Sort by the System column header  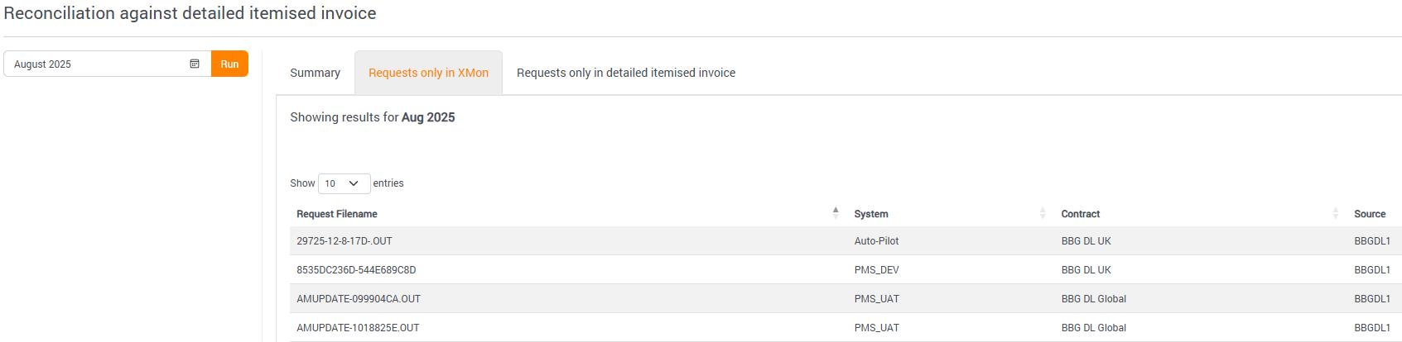click(x=871, y=214)
